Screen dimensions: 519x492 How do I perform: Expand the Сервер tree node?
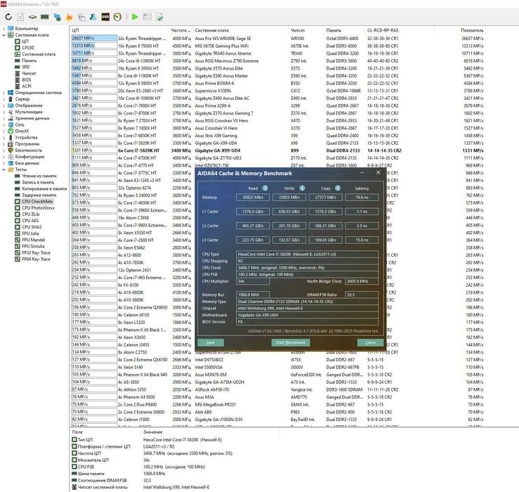[4, 99]
